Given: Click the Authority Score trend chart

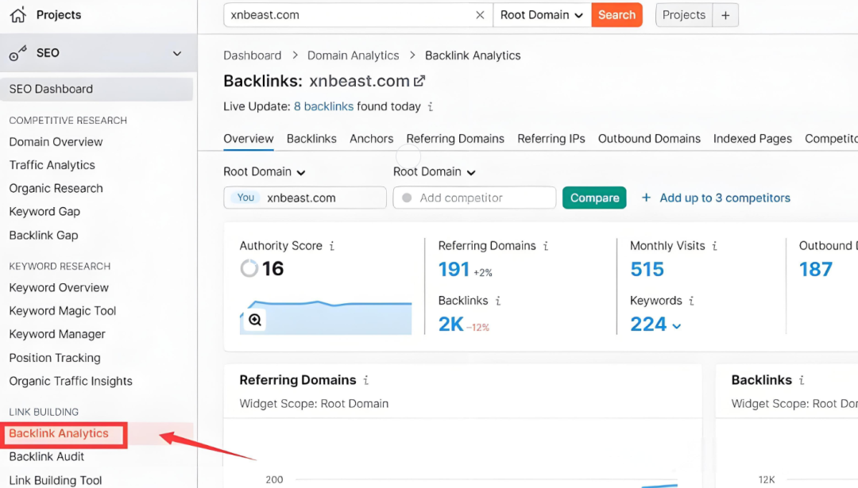Looking at the screenshot, I should pos(326,317).
